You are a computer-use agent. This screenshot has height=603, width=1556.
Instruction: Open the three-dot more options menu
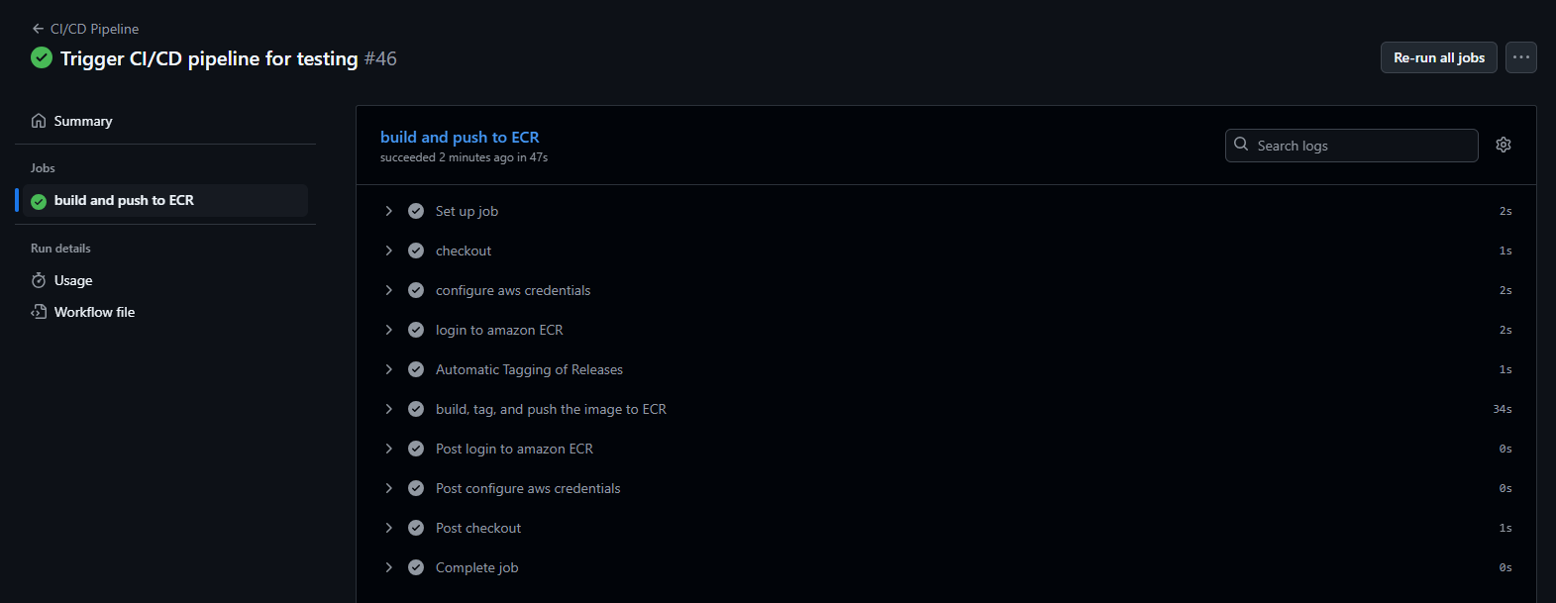[x=1520, y=57]
